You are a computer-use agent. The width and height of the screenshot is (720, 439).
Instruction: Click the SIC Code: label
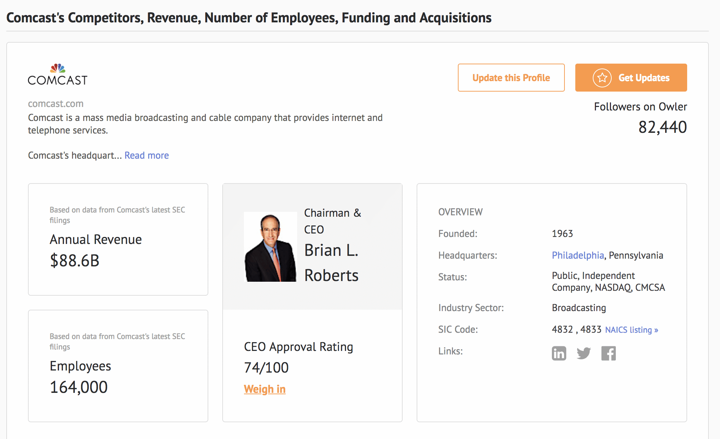(x=458, y=329)
